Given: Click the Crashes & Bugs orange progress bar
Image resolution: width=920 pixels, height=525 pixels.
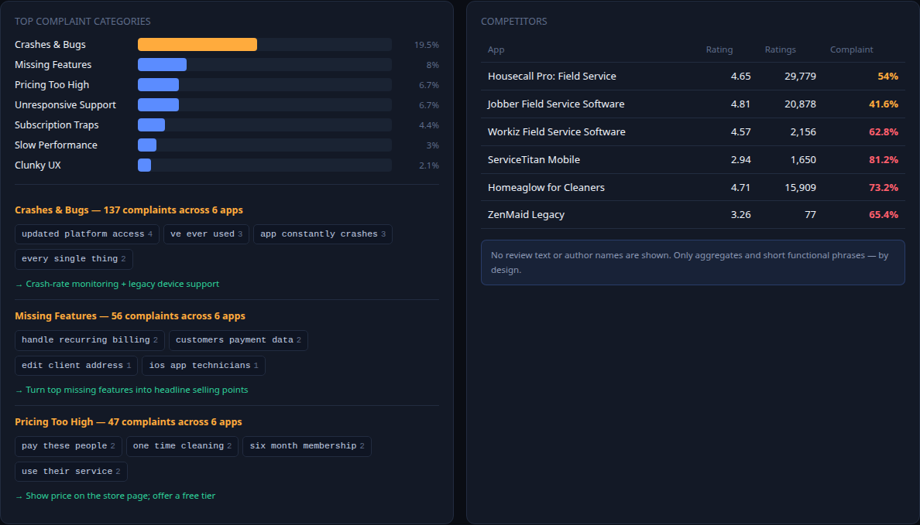Looking at the screenshot, I should (x=197, y=45).
